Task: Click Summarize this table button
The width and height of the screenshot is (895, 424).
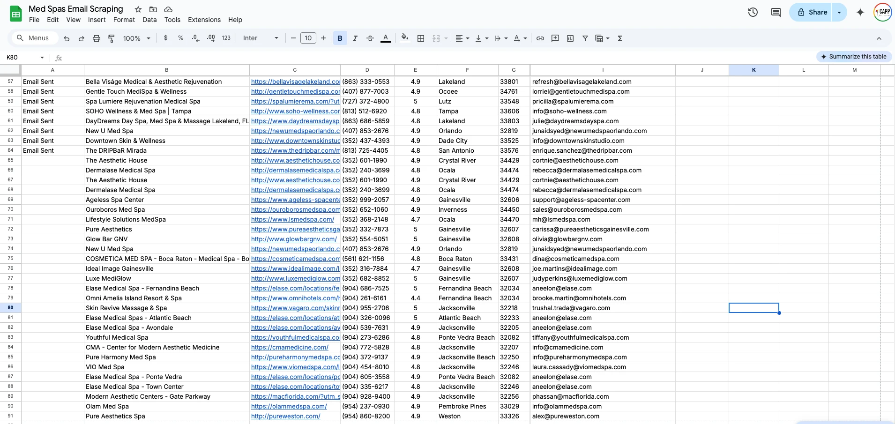Action: click(x=854, y=57)
